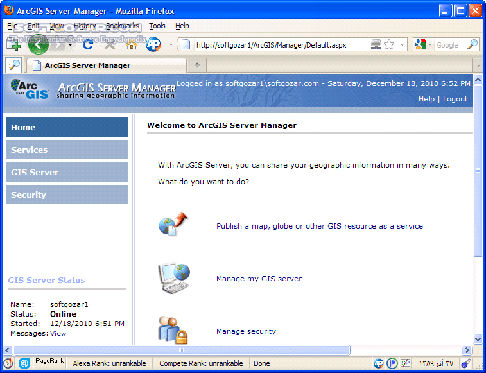The image size is (486, 373).
Task: Click the horizontal scrollbar right arrow
Action: coord(467,351)
